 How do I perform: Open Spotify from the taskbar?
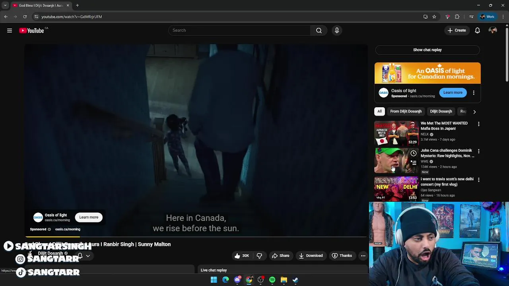[x=272, y=280]
